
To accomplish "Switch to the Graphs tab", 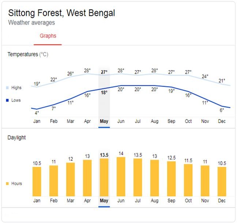I will [x=48, y=36].
